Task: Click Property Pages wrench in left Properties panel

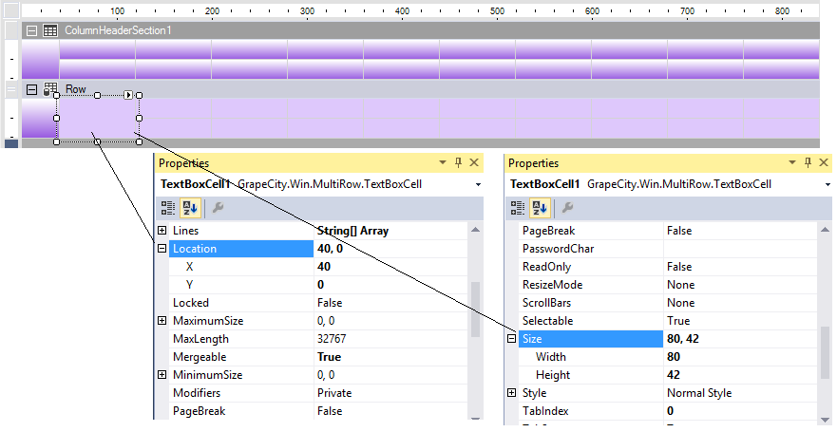Action: point(217,207)
